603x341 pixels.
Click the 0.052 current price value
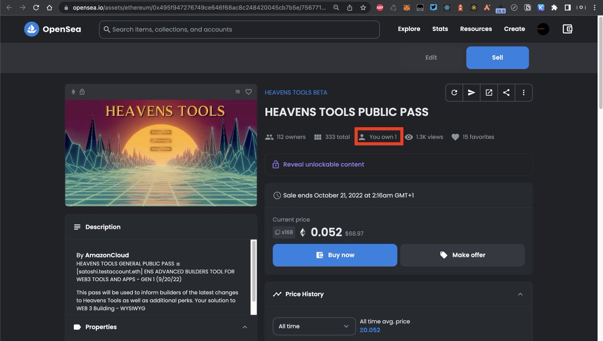pyautogui.click(x=327, y=232)
